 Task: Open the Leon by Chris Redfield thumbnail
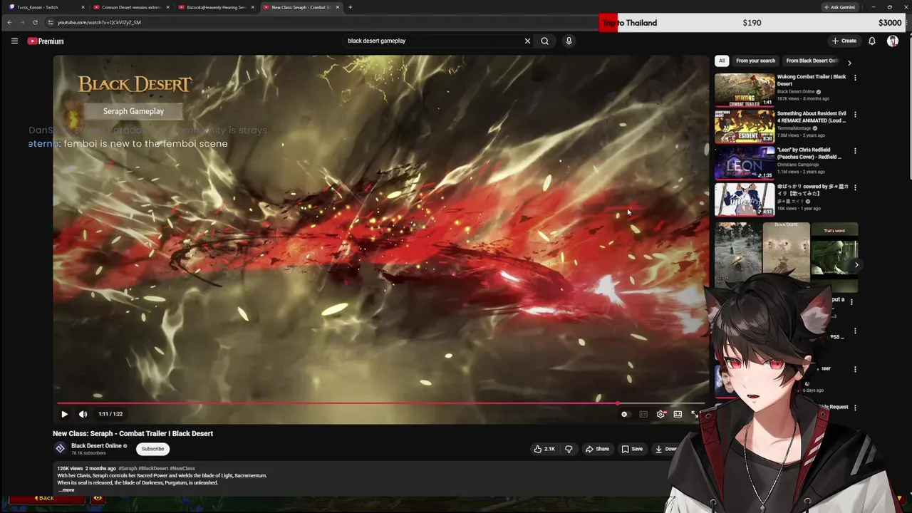tap(745, 163)
